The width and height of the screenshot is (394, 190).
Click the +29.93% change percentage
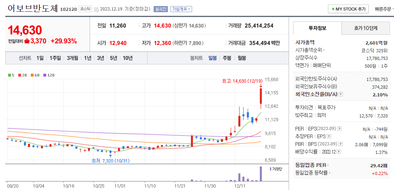tap(64, 41)
